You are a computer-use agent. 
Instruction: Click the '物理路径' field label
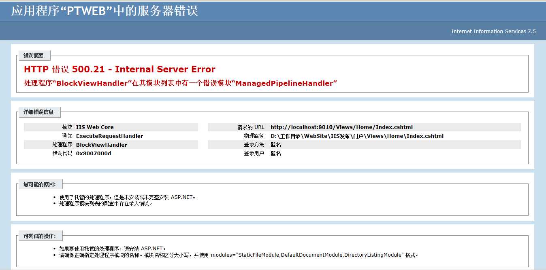[x=254, y=136]
